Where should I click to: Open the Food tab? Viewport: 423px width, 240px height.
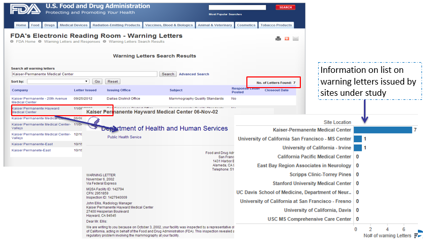[x=35, y=25]
